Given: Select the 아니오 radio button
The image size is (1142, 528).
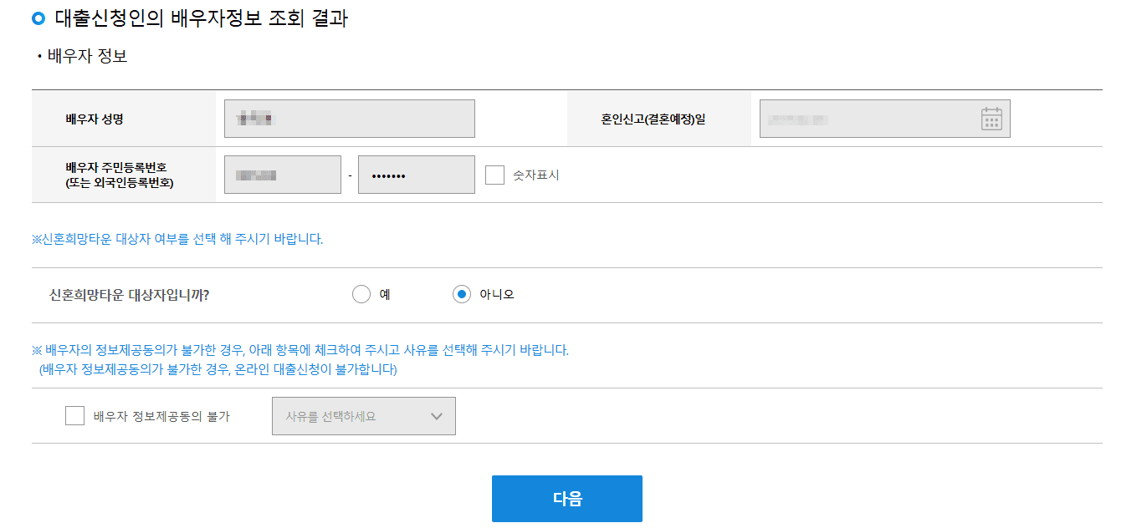Looking at the screenshot, I should [460, 294].
